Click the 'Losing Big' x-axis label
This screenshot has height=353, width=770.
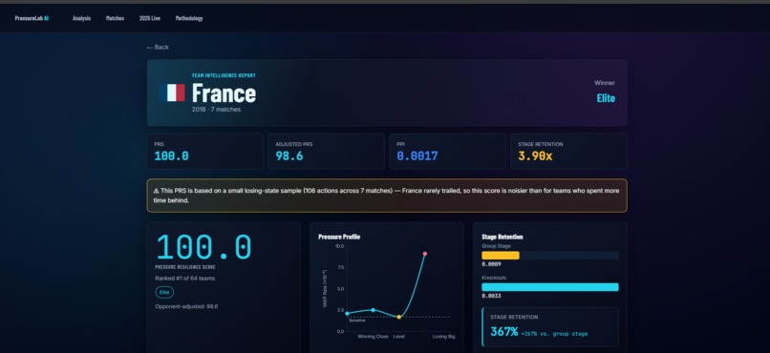(443, 337)
